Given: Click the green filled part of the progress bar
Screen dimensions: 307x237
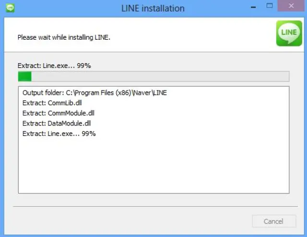Looking at the screenshot, I should pyautogui.click(x=24, y=77).
